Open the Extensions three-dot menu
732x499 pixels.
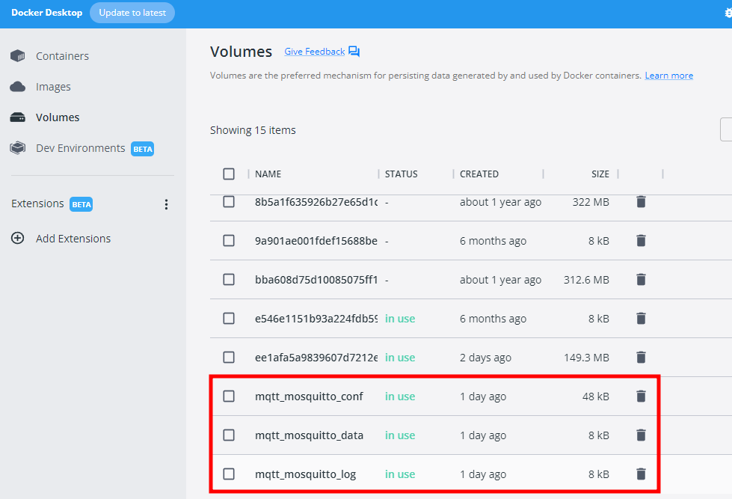tap(166, 204)
